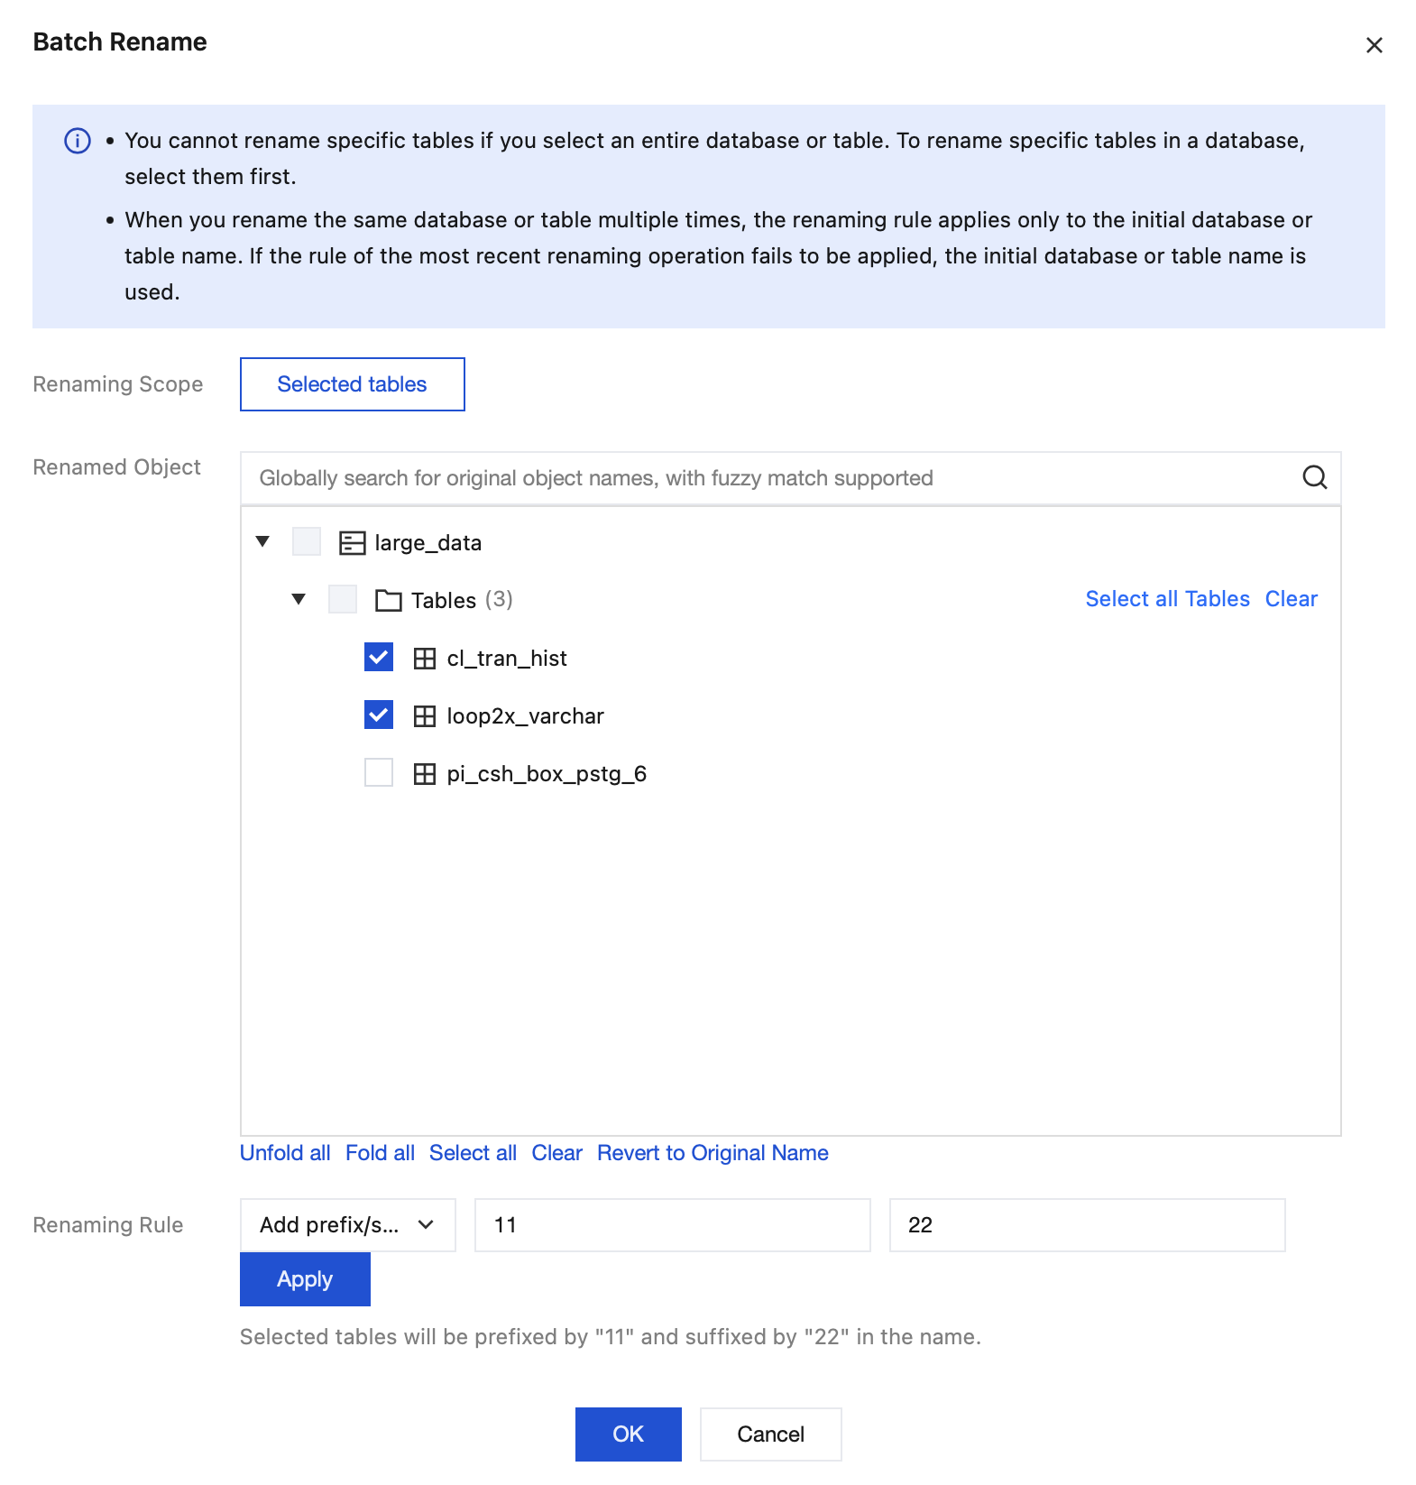
Task: Click the Tables folder icon
Action: coord(389,600)
